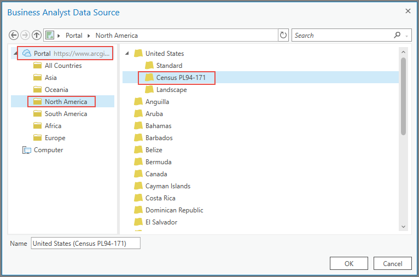This screenshot has width=419, height=277.
Task: Choose the Europe folder in the left pane
Action: pyautogui.click(x=55, y=138)
